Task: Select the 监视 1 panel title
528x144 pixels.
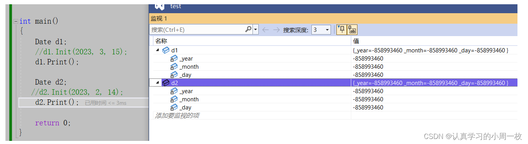Action: pos(159,18)
